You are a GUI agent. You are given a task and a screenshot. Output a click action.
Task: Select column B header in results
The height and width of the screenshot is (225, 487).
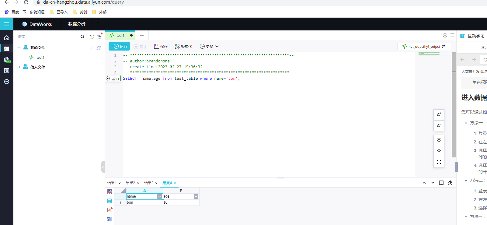[181, 191]
